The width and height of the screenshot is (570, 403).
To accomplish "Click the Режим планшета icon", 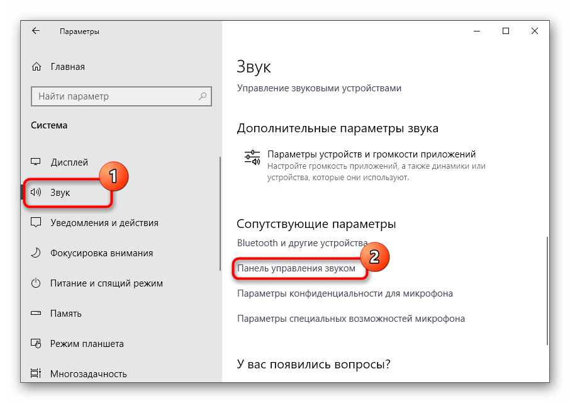I will (x=36, y=343).
